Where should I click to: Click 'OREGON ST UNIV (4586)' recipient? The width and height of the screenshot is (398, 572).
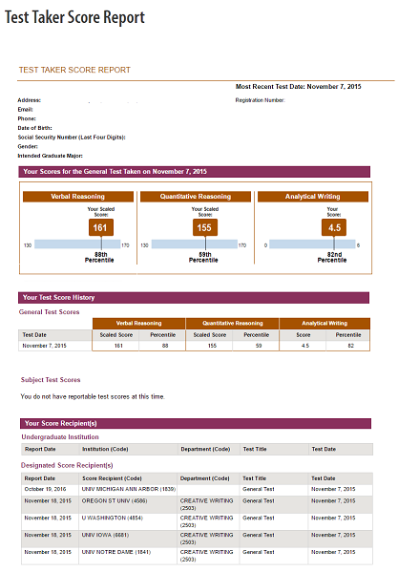tap(115, 501)
